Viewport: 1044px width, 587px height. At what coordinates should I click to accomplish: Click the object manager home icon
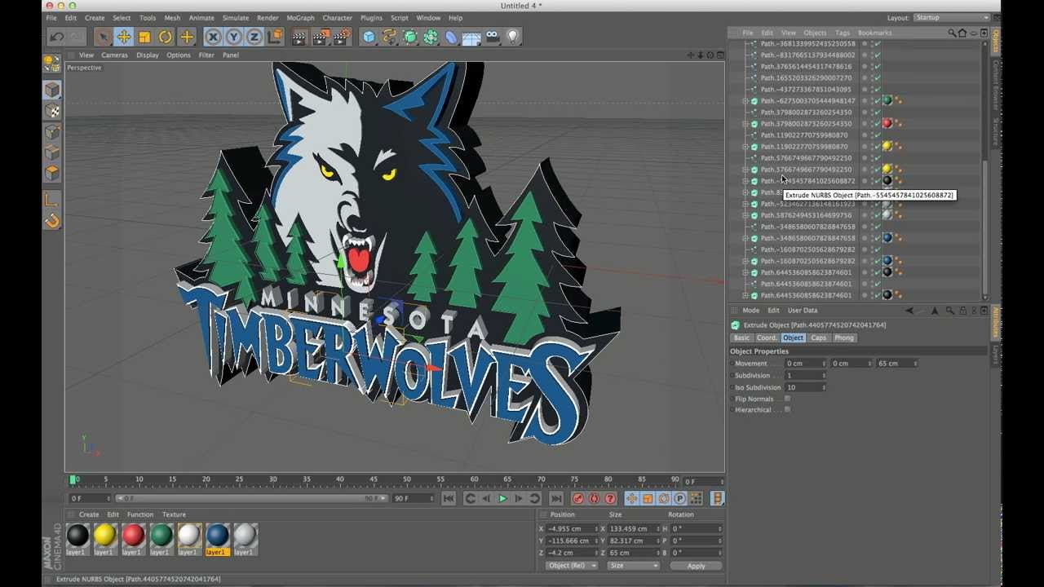click(x=962, y=33)
